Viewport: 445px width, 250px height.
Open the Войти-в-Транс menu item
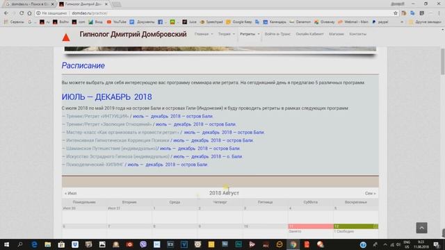pos(277,34)
